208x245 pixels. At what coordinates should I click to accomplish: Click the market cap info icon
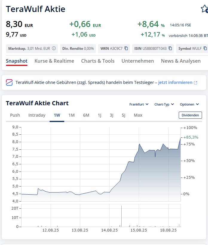tap(54, 48)
